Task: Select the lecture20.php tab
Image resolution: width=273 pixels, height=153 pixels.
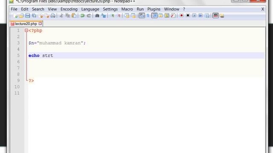Action: [26, 24]
